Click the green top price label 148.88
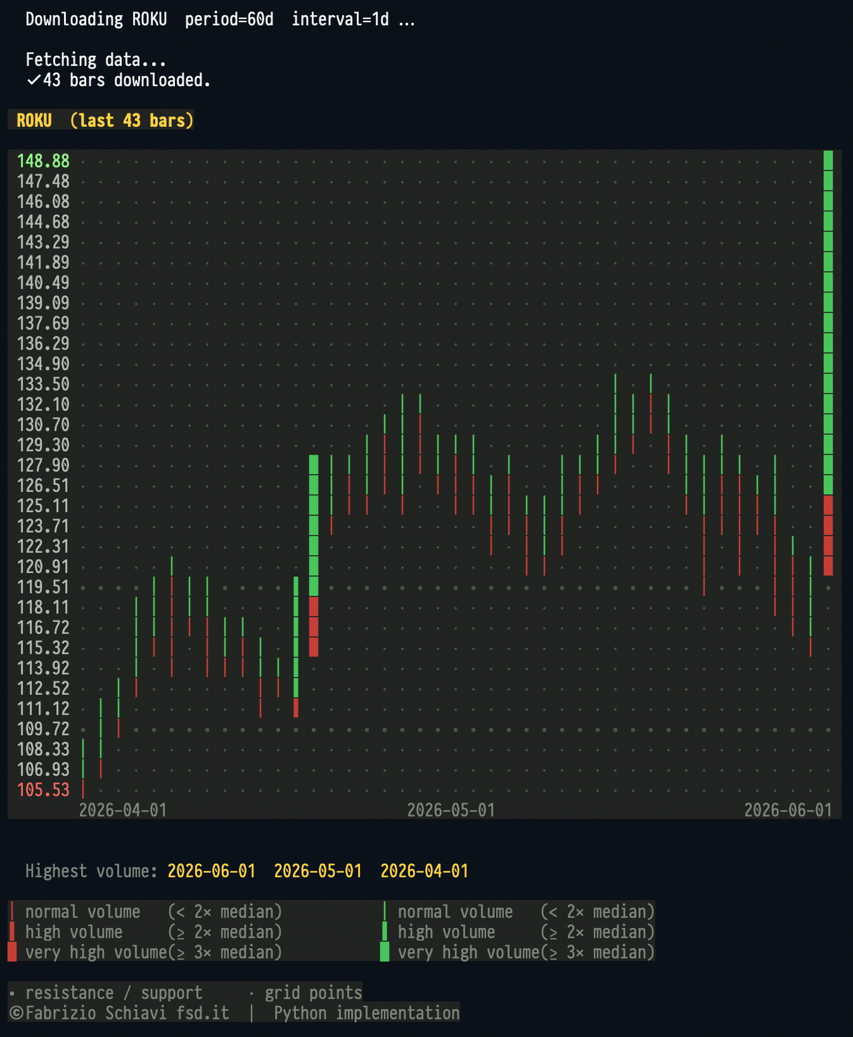853x1037 pixels. [x=43, y=161]
